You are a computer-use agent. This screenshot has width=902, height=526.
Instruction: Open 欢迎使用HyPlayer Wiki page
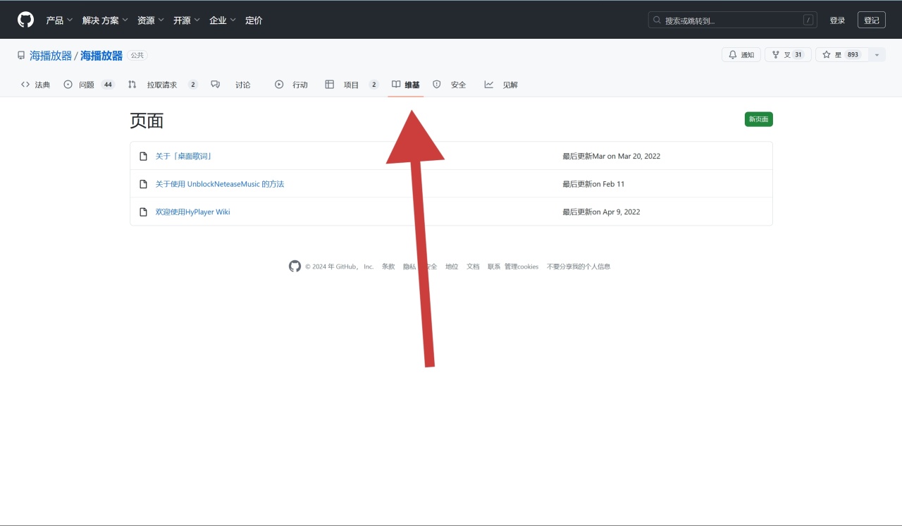point(193,212)
